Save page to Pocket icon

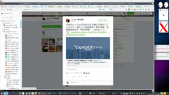click(x=111, y=9)
